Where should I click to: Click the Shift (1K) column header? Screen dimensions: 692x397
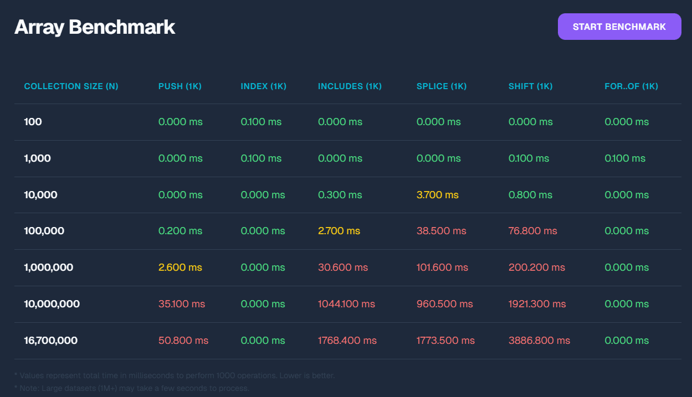[x=530, y=86]
